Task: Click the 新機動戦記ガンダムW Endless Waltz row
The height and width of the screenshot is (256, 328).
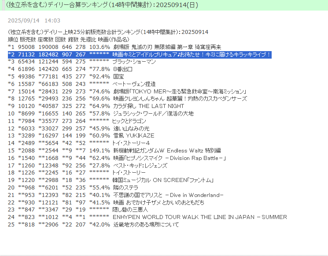Action: (x=114, y=151)
